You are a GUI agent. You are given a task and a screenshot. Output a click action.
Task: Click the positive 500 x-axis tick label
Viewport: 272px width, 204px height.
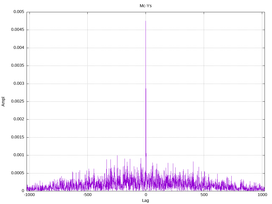pos(204,195)
